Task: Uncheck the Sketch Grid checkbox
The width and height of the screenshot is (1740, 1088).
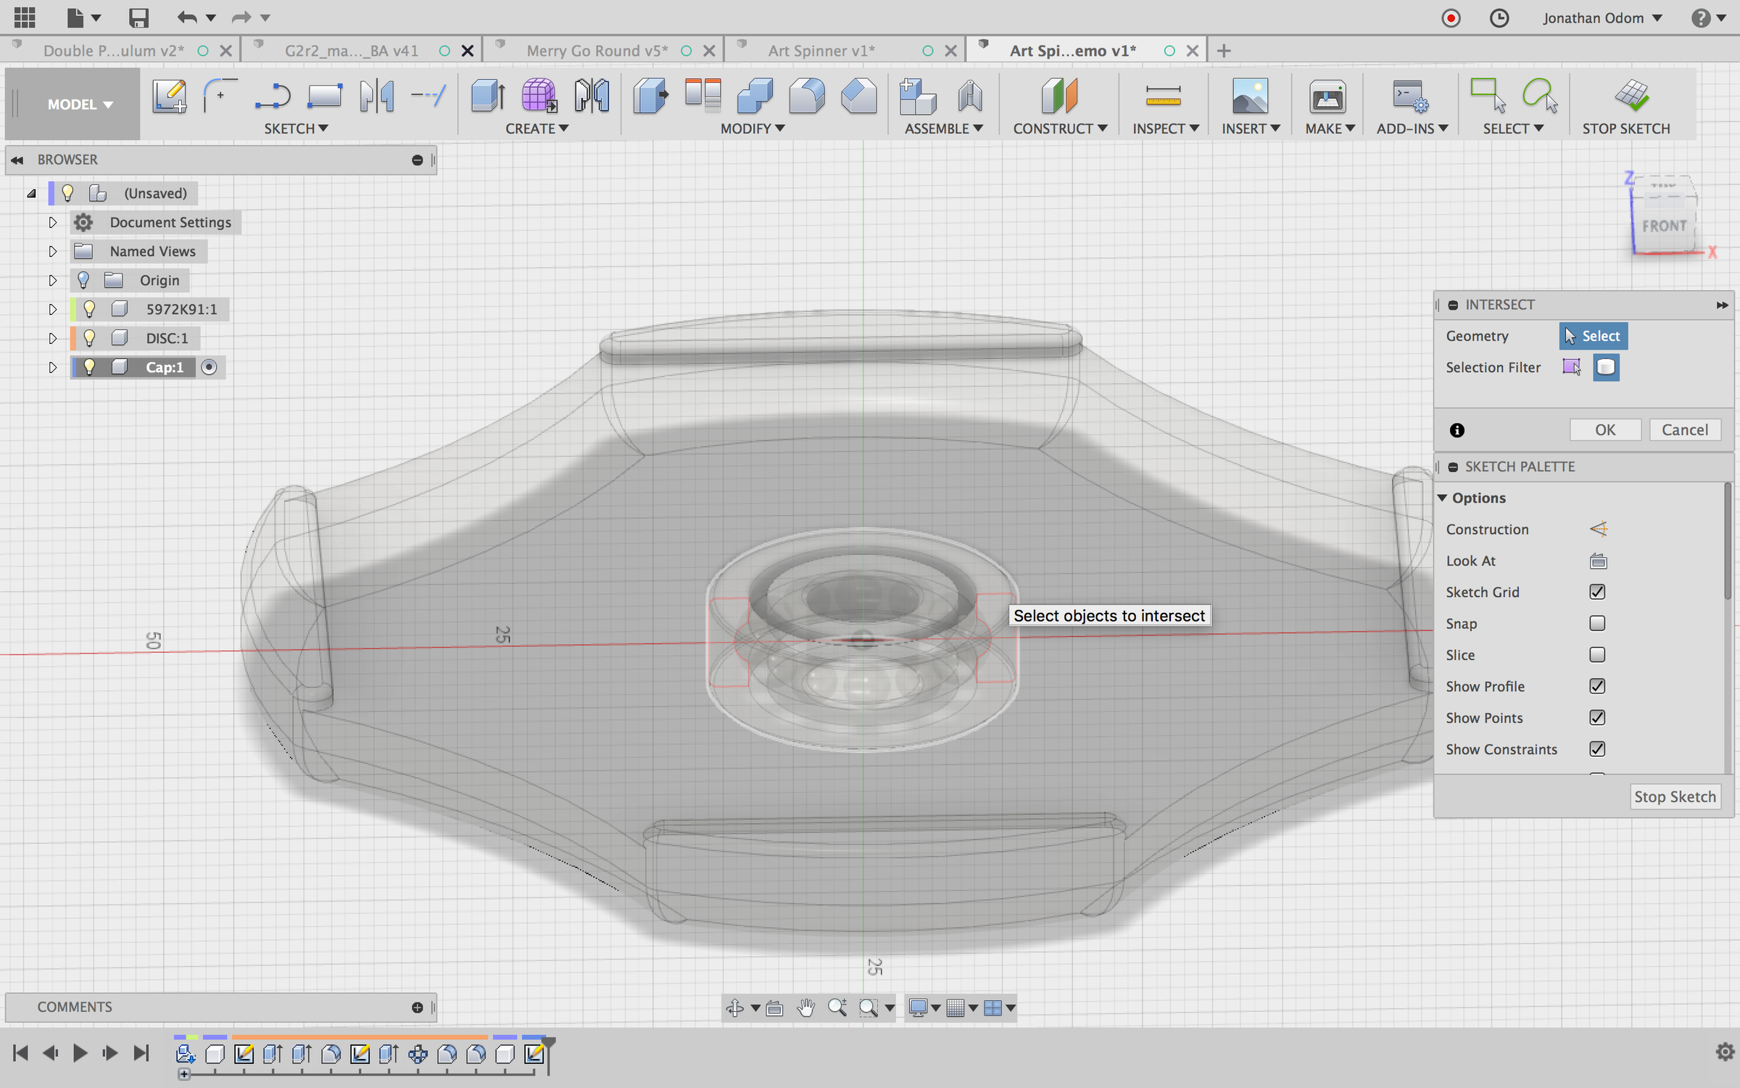Action: coord(1597,592)
